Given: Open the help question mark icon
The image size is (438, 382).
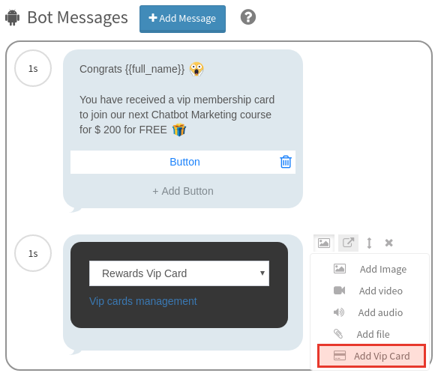Looking at the screenshot, I should coord(248,17).
